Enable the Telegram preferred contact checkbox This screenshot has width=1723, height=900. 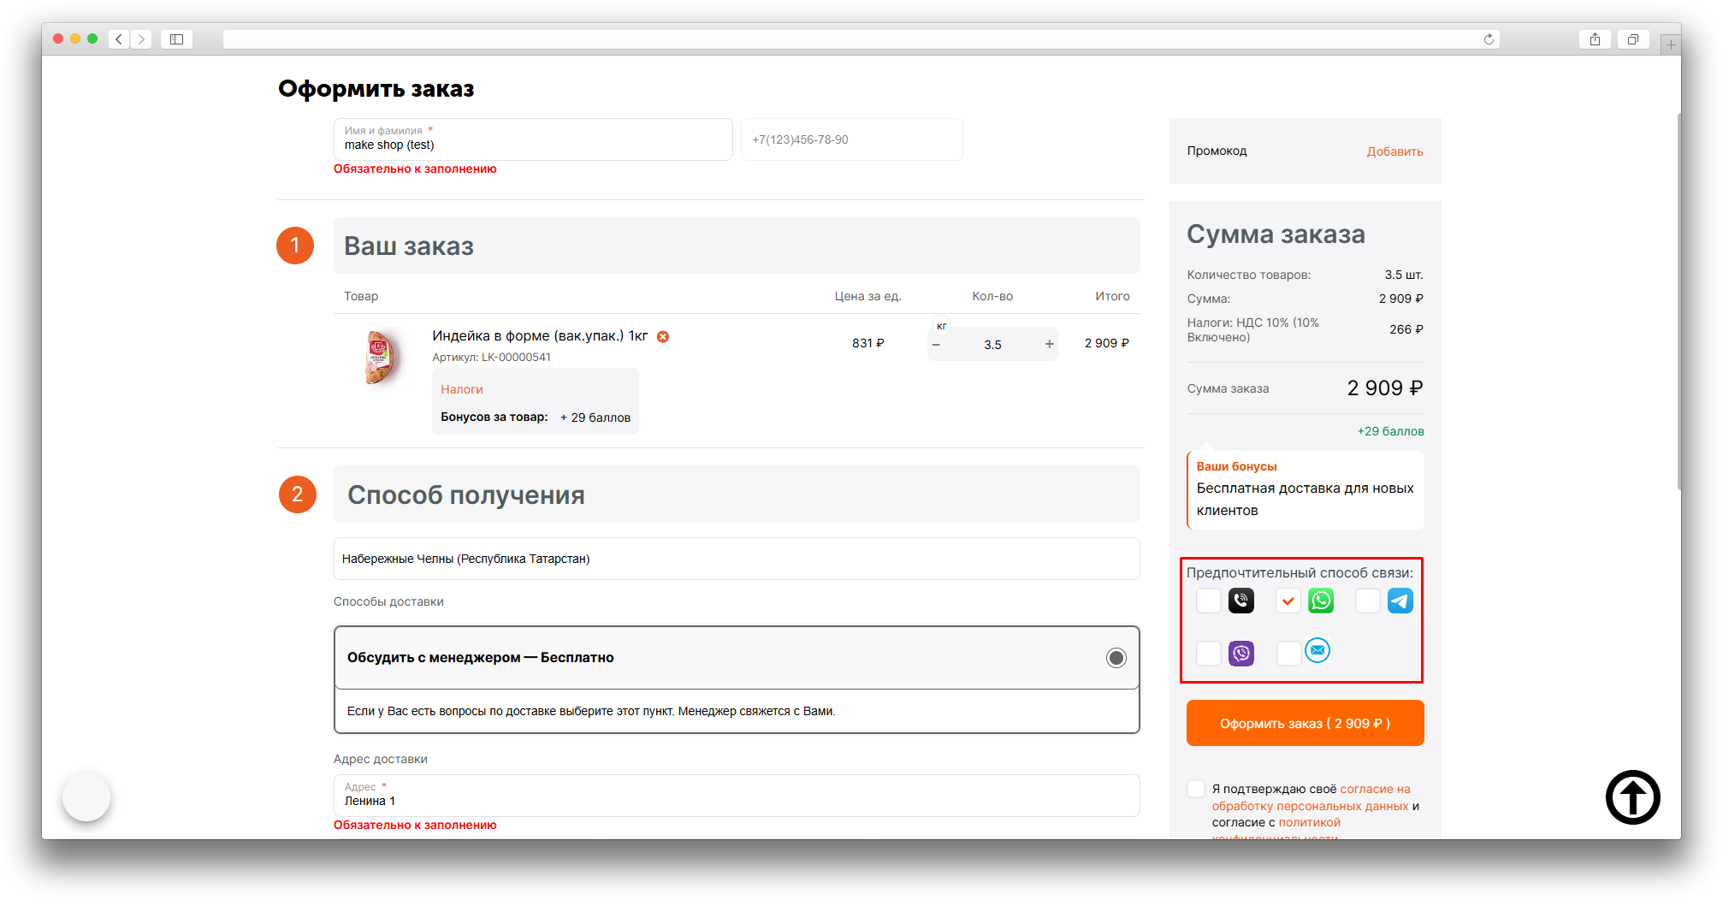1367,601
